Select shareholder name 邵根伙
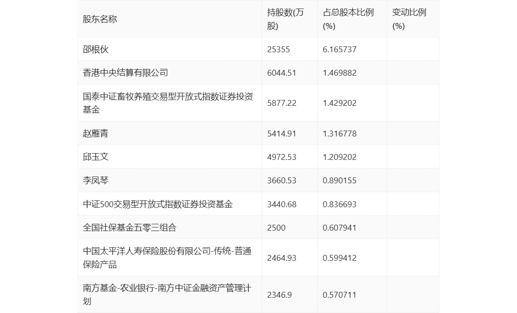Viewport: 517px width, 313px height. click(95, 49)
